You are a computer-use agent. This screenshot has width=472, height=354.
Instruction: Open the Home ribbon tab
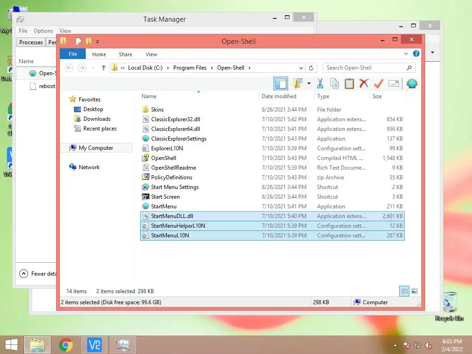(x=99, y=54)
